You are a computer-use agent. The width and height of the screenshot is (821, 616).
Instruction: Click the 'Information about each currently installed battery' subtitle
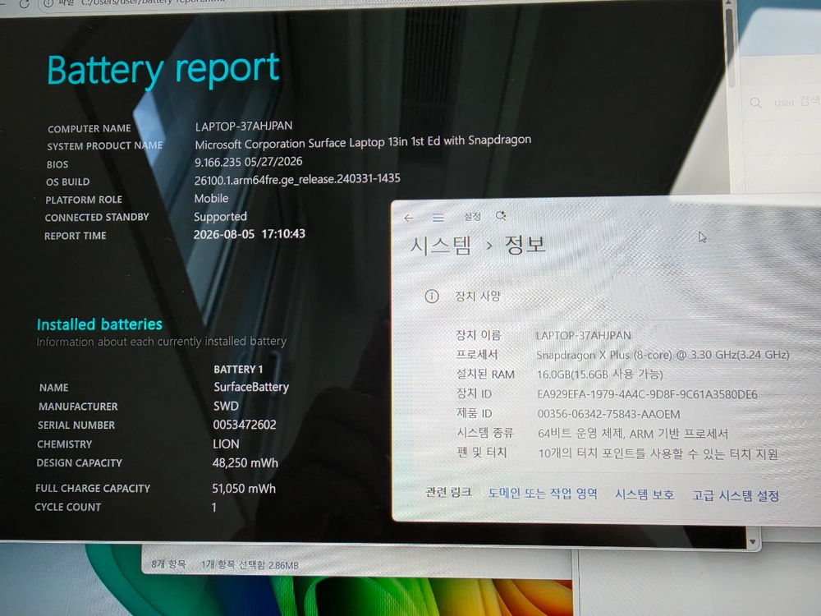161,342
